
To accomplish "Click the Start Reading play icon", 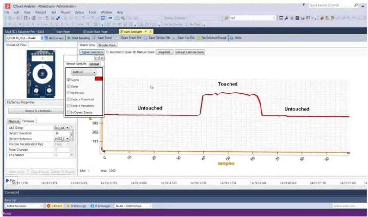I will pos(69,38).
